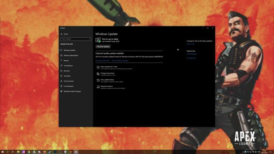
Task: Click the up-to-date status refresh icon
Action: click(98, 40)
